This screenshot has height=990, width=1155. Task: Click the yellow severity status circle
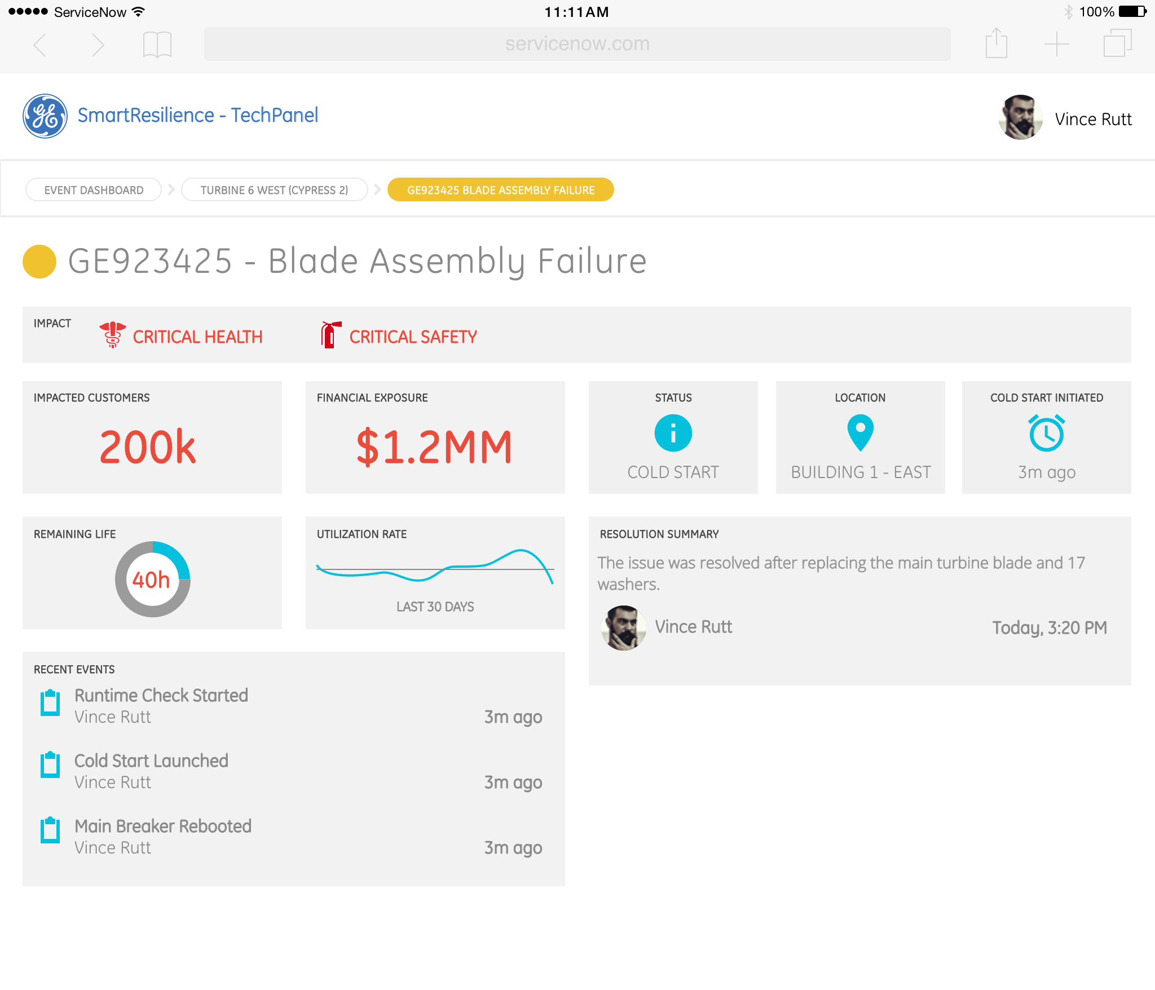(x=39, y=262)
